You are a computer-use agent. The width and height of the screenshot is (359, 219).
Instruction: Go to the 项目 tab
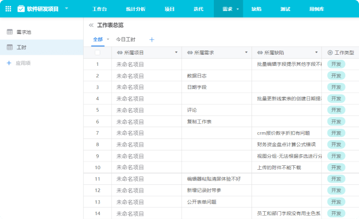point(170,9)
